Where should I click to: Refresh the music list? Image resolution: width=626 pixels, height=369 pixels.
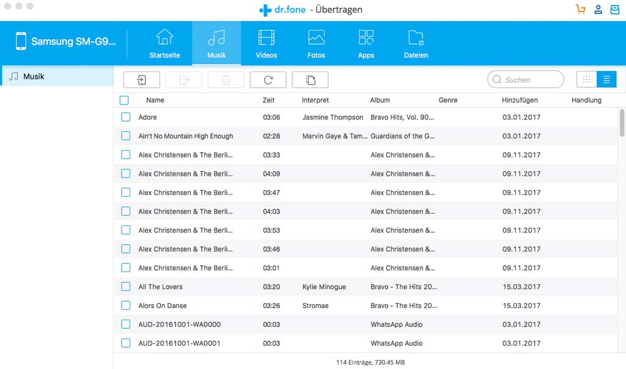tap(268, 79)
